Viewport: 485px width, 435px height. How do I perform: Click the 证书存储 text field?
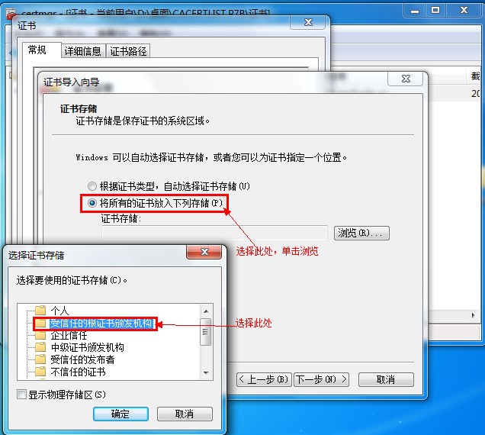tap(214, 233)
